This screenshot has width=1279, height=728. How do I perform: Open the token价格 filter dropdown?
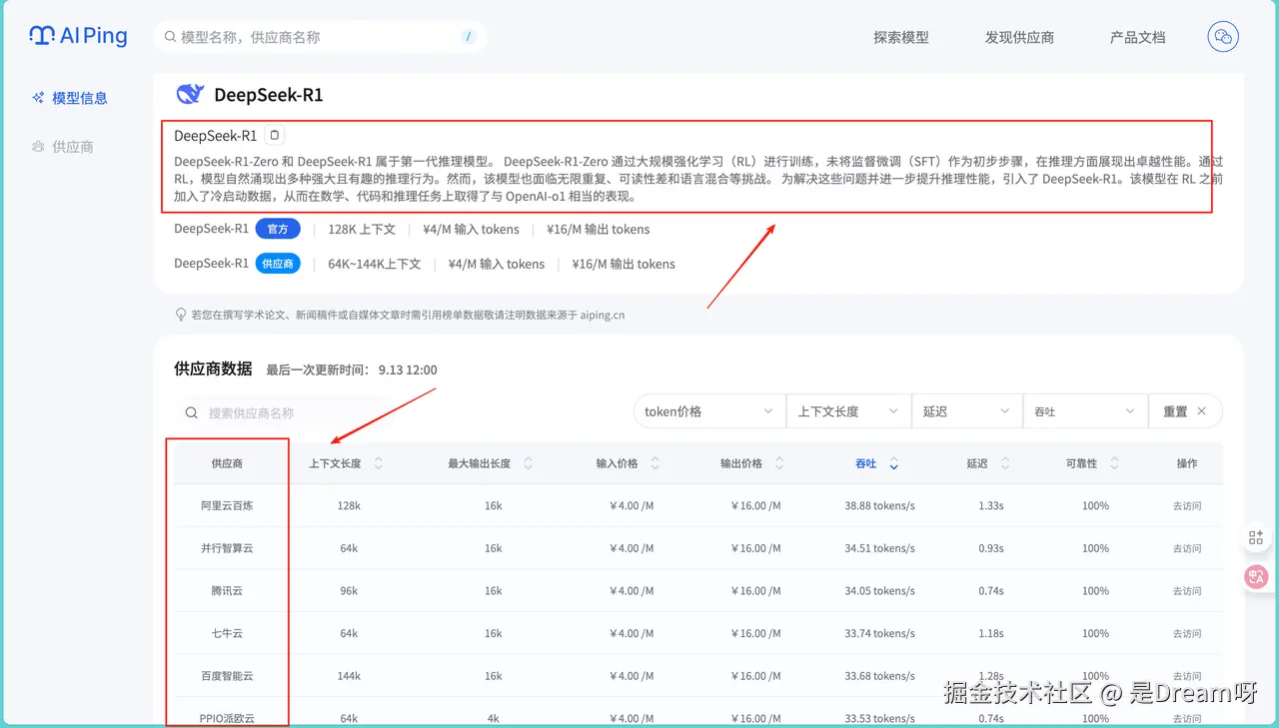(709, 411)
